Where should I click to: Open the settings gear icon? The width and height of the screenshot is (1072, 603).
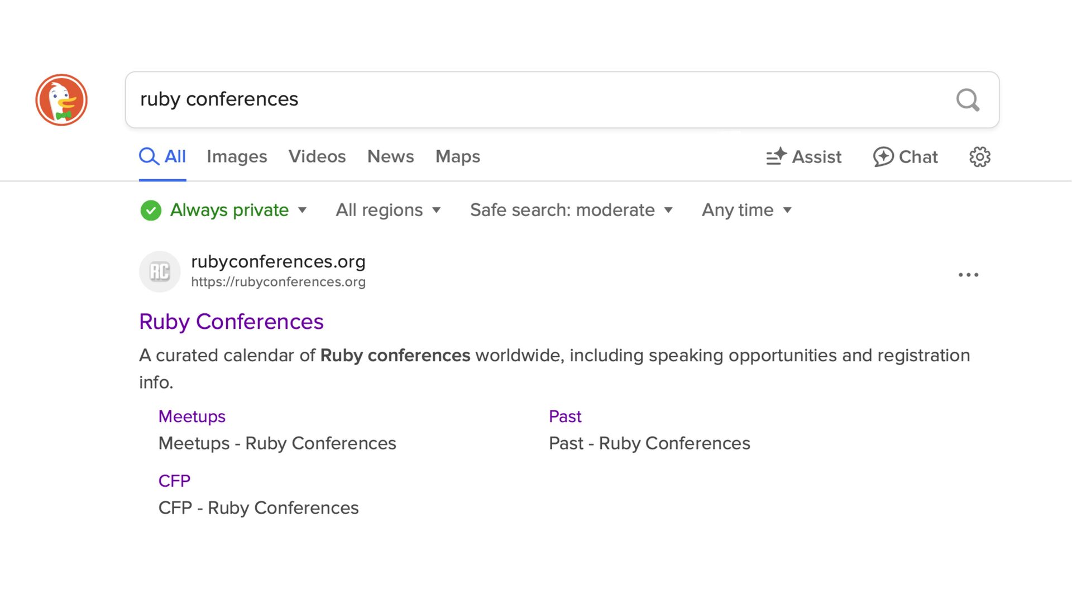coord(980,157)
